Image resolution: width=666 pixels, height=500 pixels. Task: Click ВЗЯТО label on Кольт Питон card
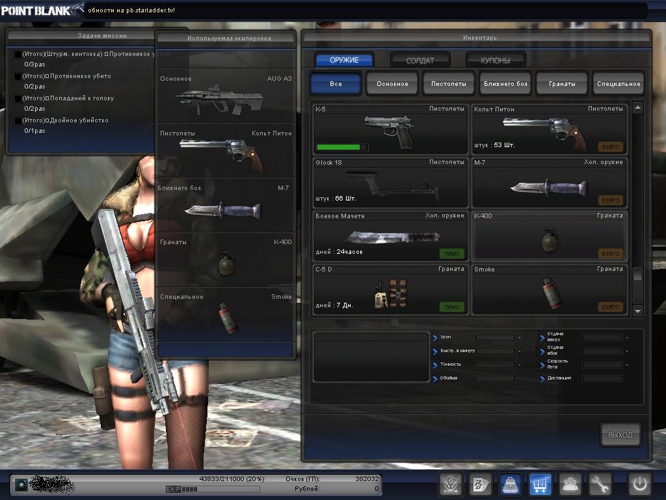point(611,147)
